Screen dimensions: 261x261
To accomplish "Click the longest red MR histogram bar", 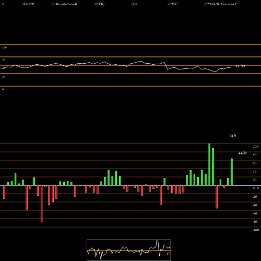I will [42, 204].
